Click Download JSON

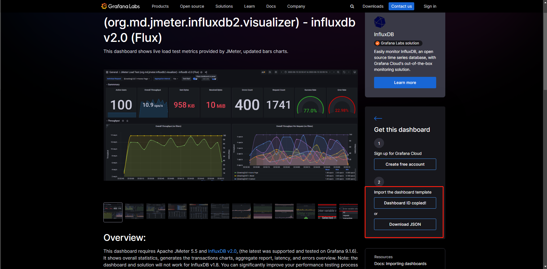coord(405,224)
